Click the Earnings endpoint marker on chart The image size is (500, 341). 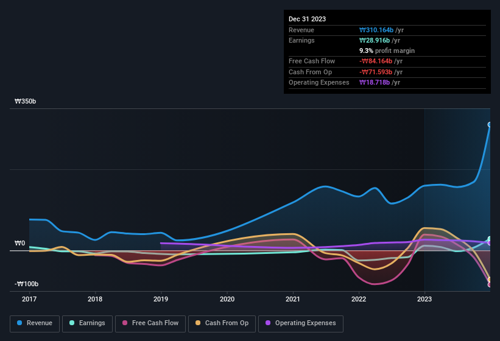click(490, 239)
